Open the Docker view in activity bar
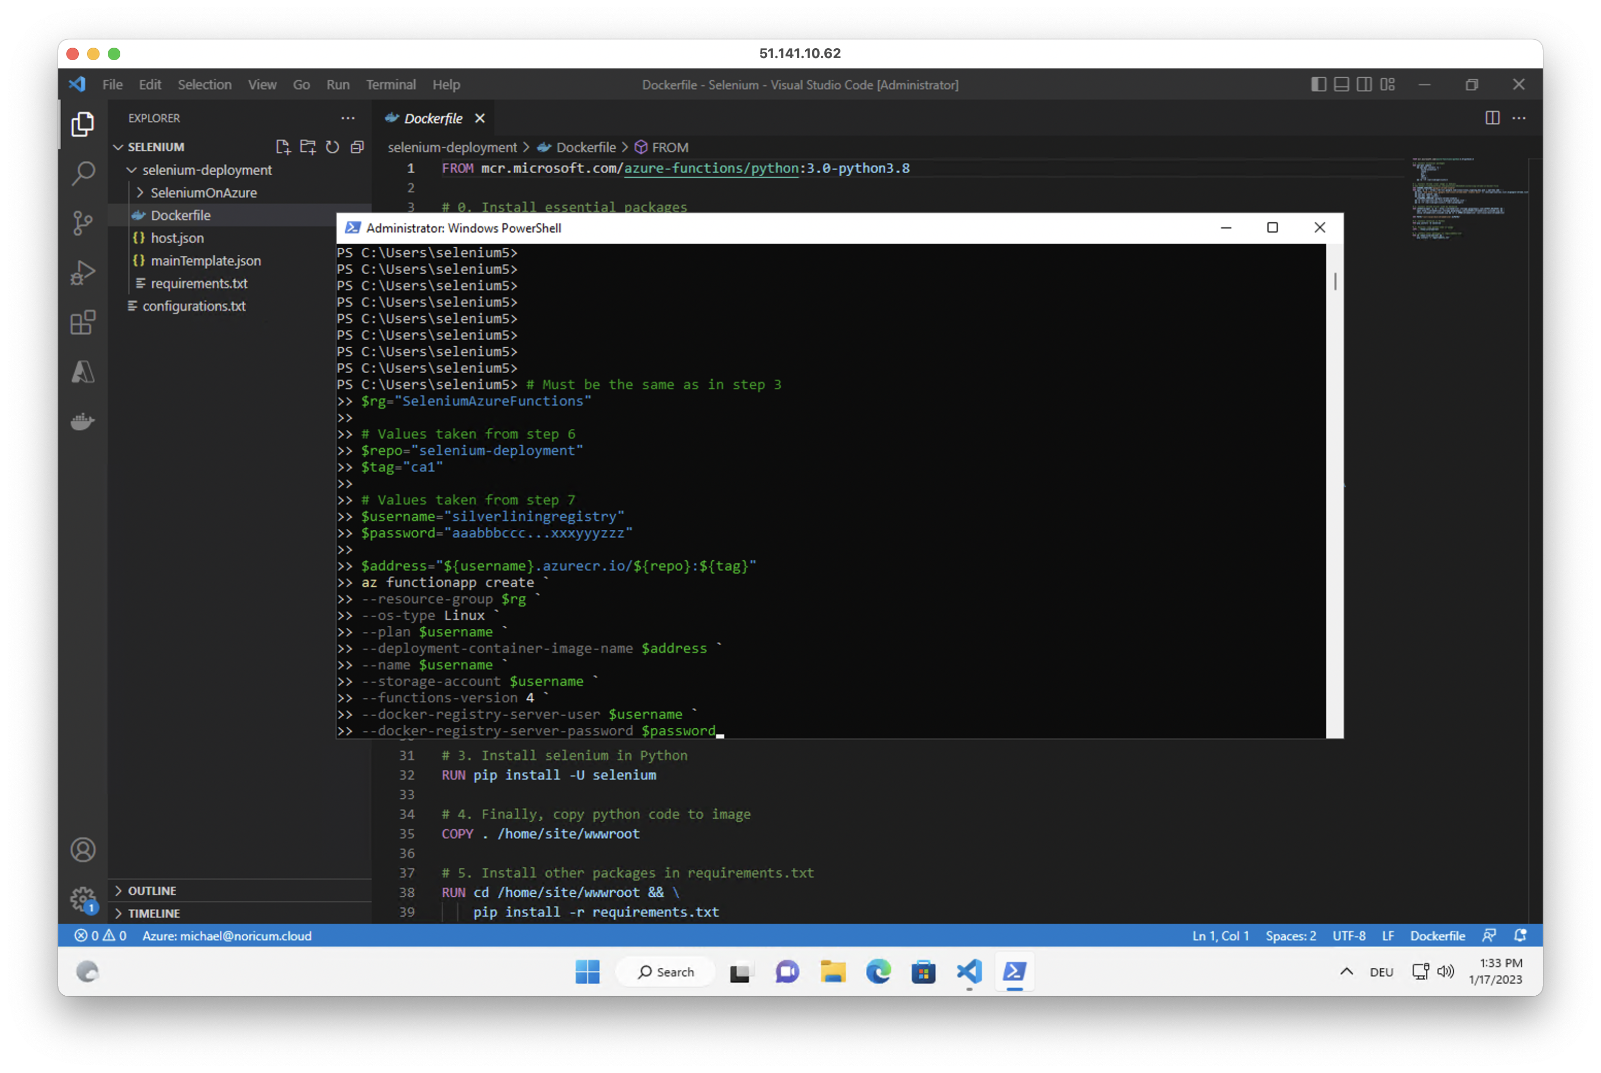1601x1073 pixels. click(x=83, y=421)
